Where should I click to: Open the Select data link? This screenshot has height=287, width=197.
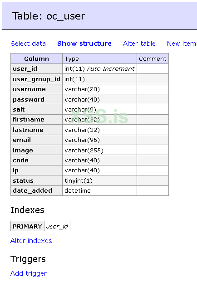(x=28, y=44)
